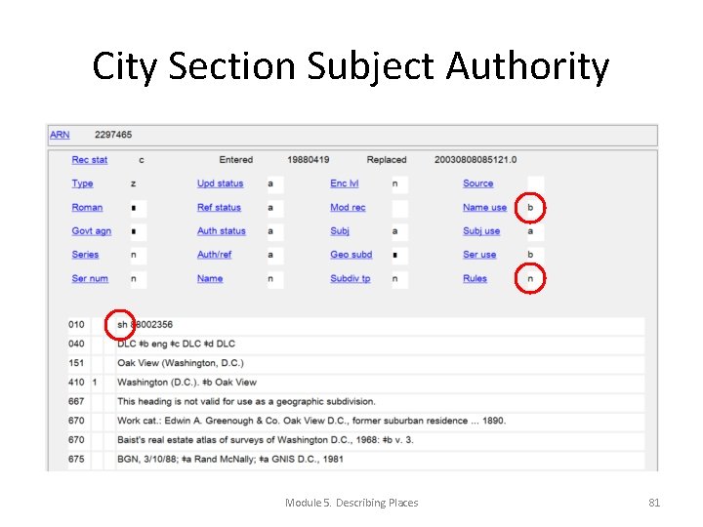Click the Govt agn value box
703x527 pixels.
coord(138,231)
